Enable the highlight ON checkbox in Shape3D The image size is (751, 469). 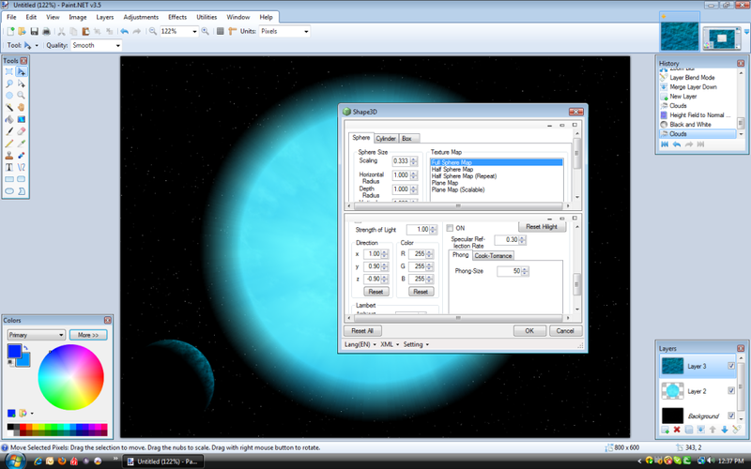(450, 228)
